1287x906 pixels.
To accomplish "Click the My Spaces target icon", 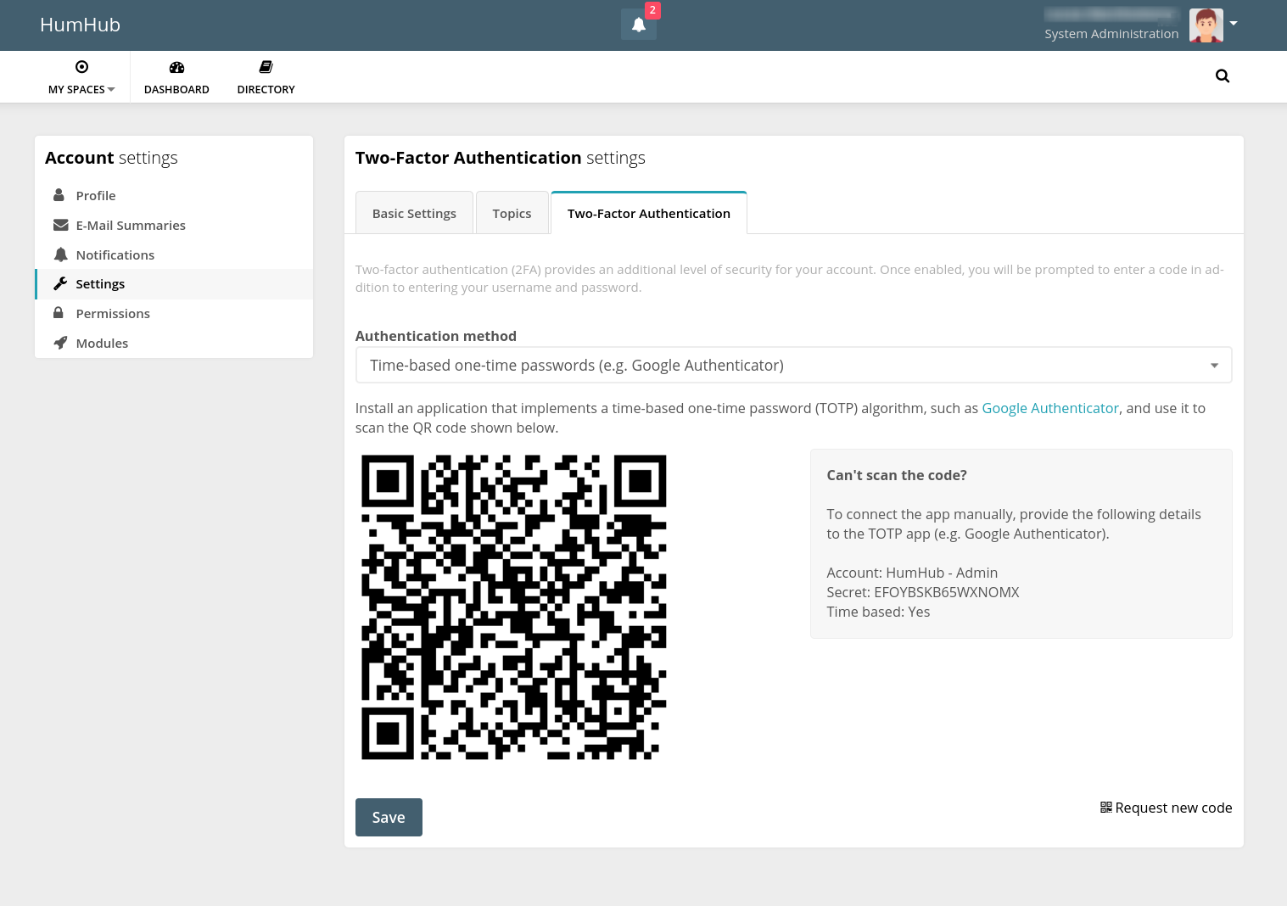I will (81, 67).
